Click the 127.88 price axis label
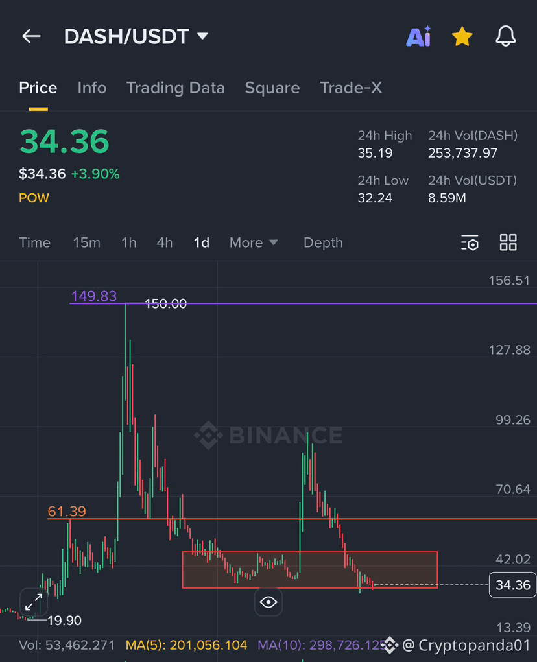Viewport: 537px width, 662px height. pyautogui.click(x=509, y=350)
